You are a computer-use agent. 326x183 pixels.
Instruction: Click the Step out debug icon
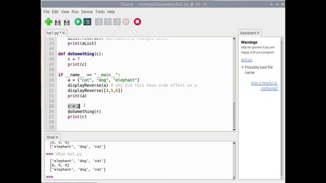(117, 22)
